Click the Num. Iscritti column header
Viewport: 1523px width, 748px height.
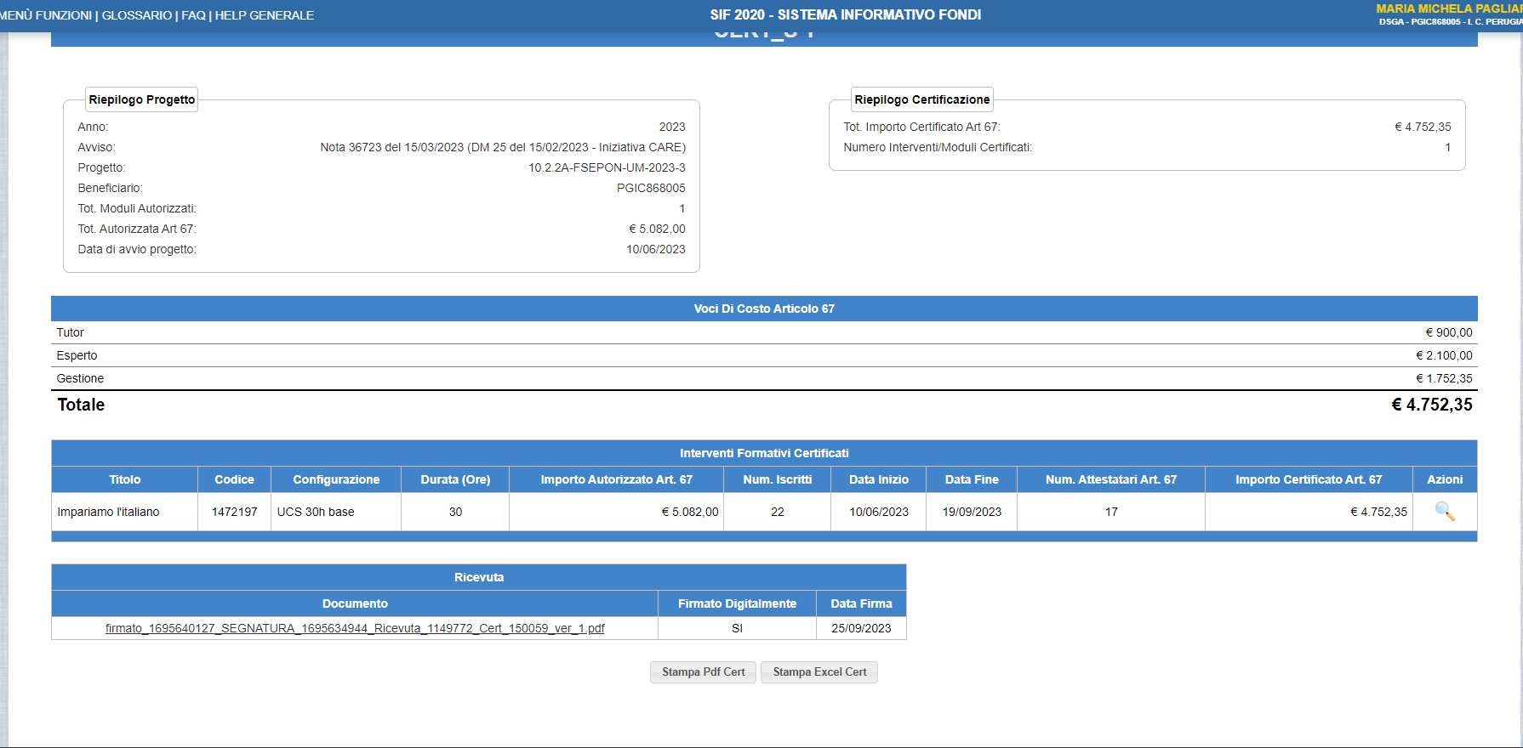(x=777, y=479)
